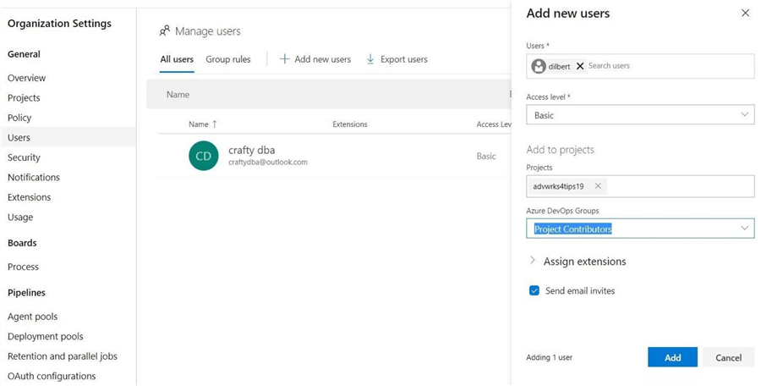Uncheck Send email invites checkbox
The image size is (761, 386).
534,290
